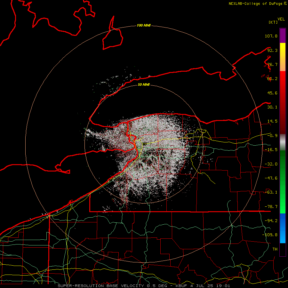Click the yellow segment of velocity color bar
Viewport: 288px width, 288px height.
pos(283,57)
